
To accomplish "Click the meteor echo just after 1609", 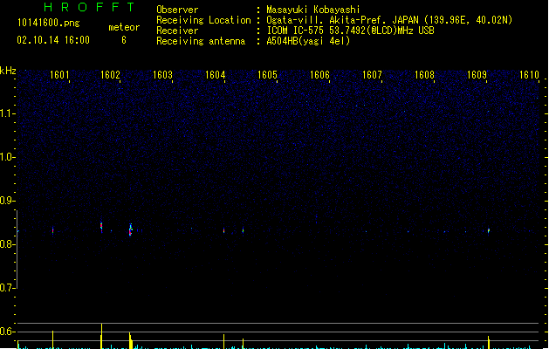I will click(x=489, y=230).
